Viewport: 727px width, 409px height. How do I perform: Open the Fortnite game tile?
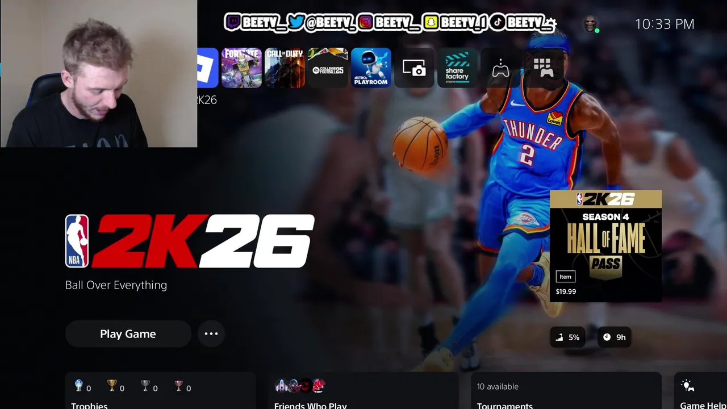pos(241,68)
